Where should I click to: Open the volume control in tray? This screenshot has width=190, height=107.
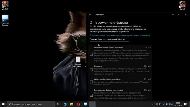tap(157, 104)
